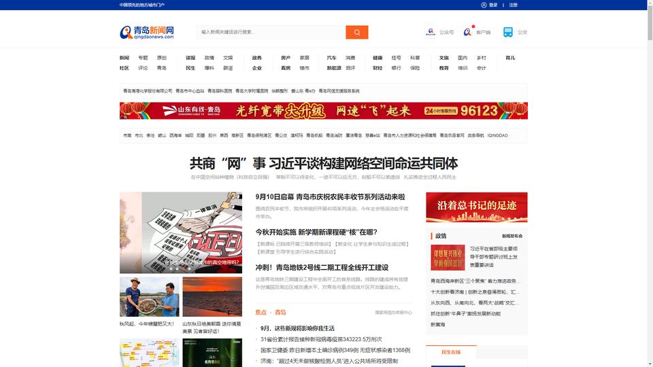Click the 山东有线 96123 banner advertisement
The height and width of the screenshot is (367, 653).
324,111
